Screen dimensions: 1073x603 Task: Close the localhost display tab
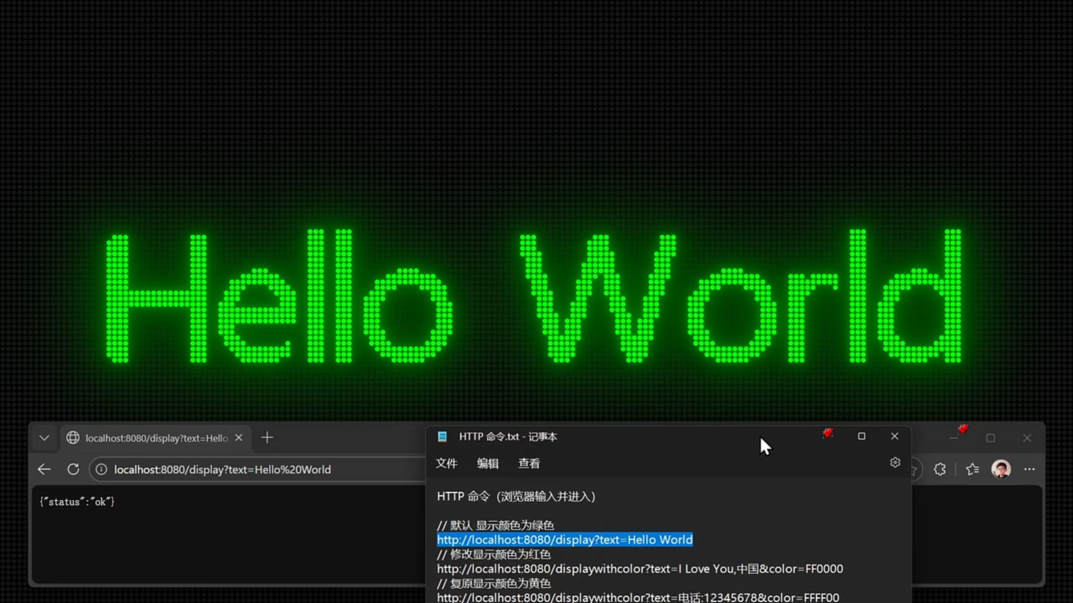[x=239, y=438]
